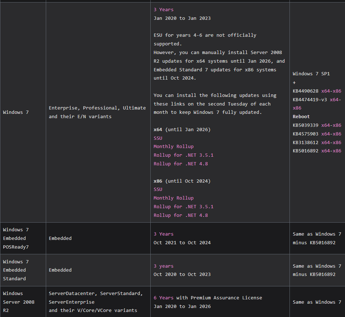Open the x86 SSU link

158,189
